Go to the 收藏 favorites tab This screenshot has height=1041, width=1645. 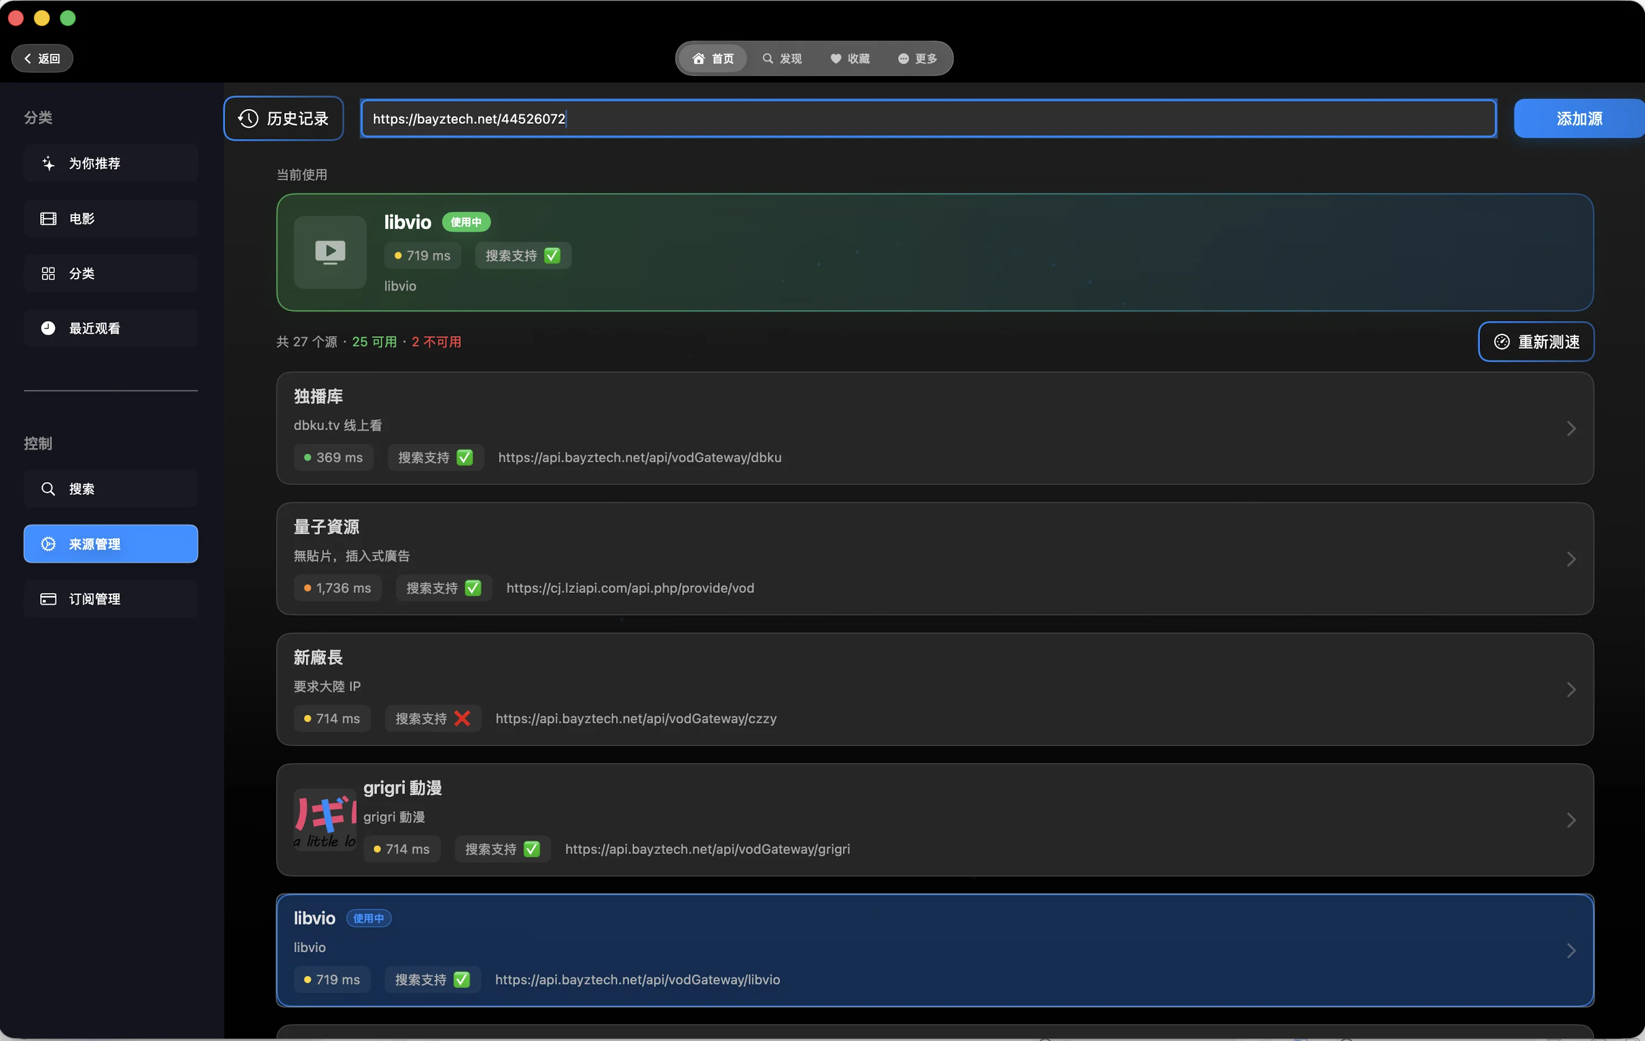[850, 59]
